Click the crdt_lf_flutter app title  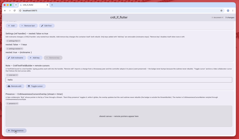[x=119, y=17]
